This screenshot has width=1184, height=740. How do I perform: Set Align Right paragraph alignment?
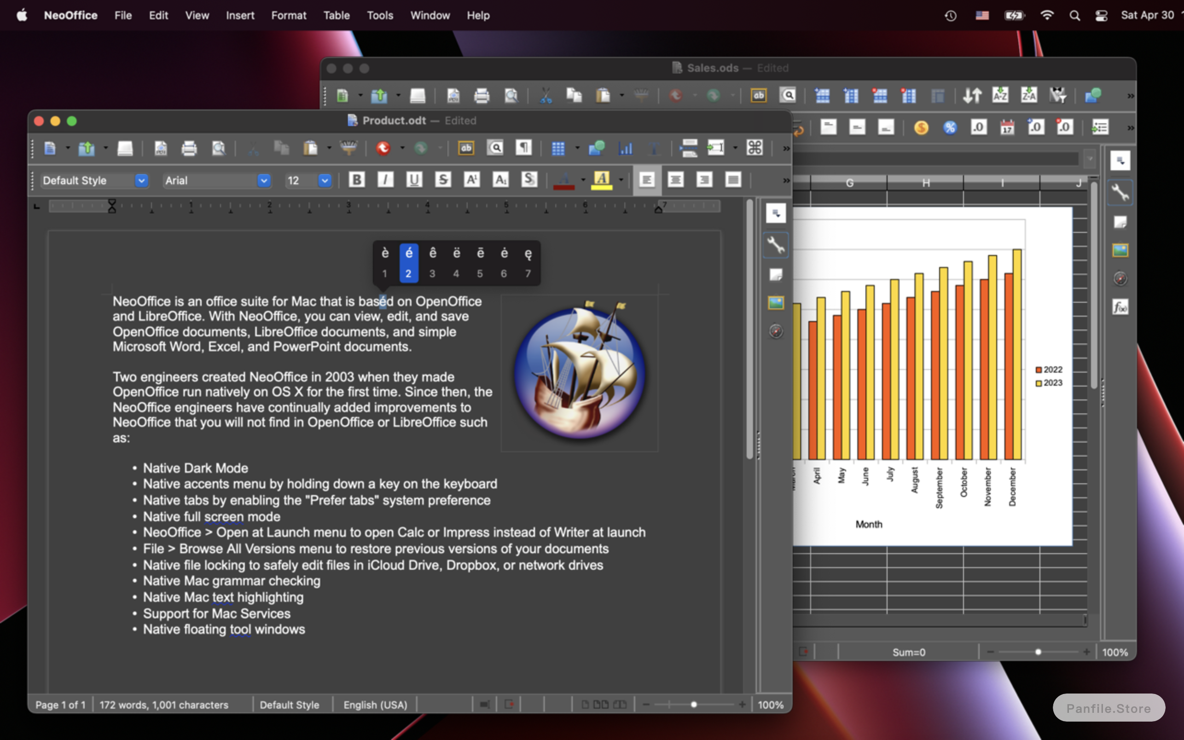tap(704, 179)
